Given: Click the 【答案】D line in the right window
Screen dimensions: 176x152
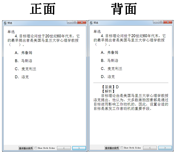Looking at the screenshot, I should (110, 87).
